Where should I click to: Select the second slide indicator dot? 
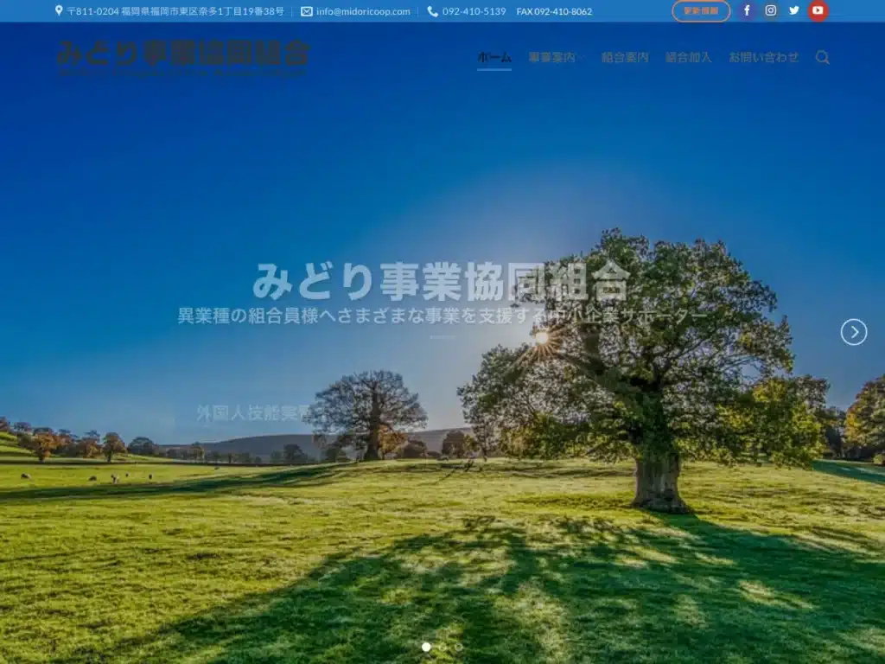click(442, 647)
